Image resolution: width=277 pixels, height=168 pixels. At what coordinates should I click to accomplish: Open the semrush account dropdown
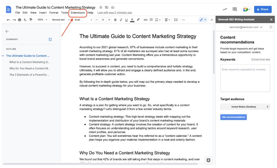pyautogui.click(x=246, y=27)
